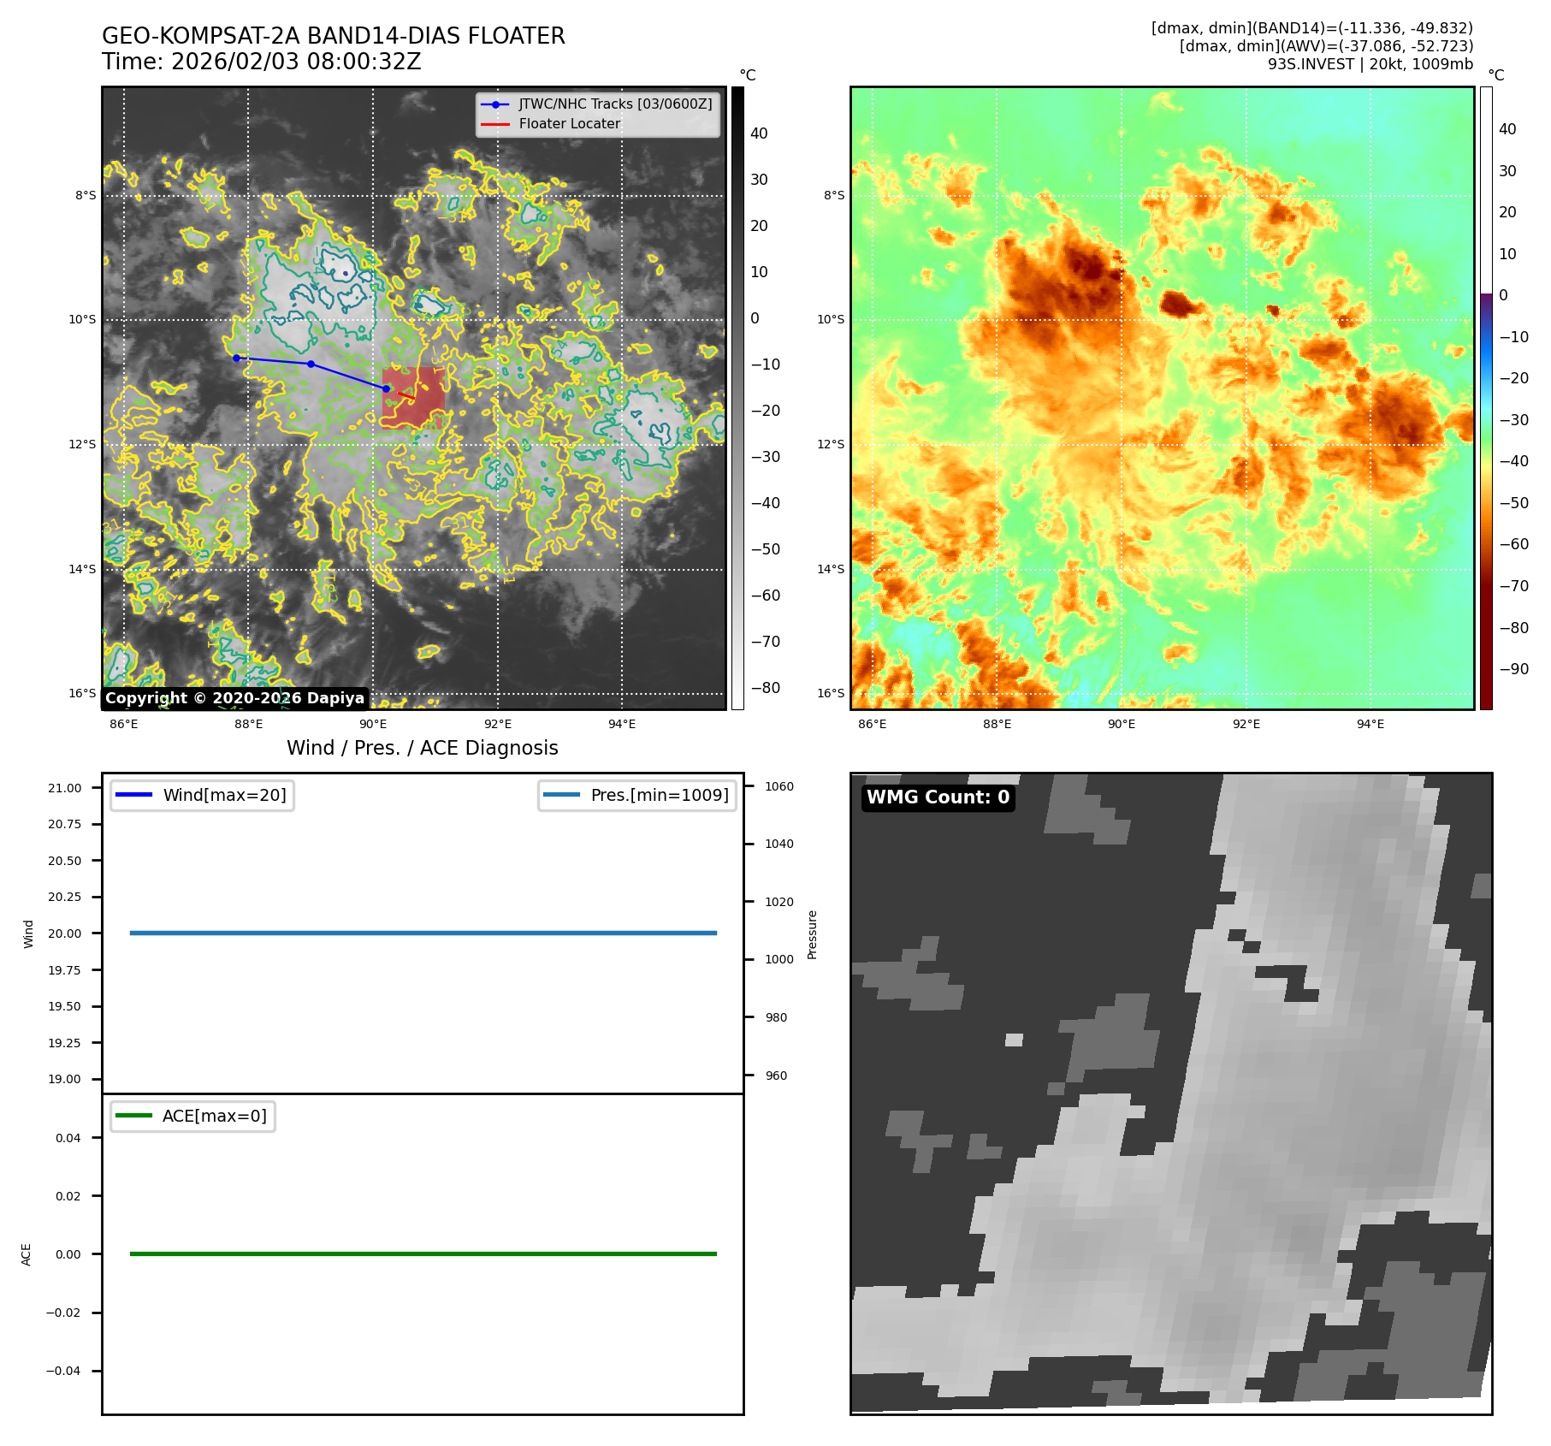Click the easternmost blue track point

(x=386, y=388)
